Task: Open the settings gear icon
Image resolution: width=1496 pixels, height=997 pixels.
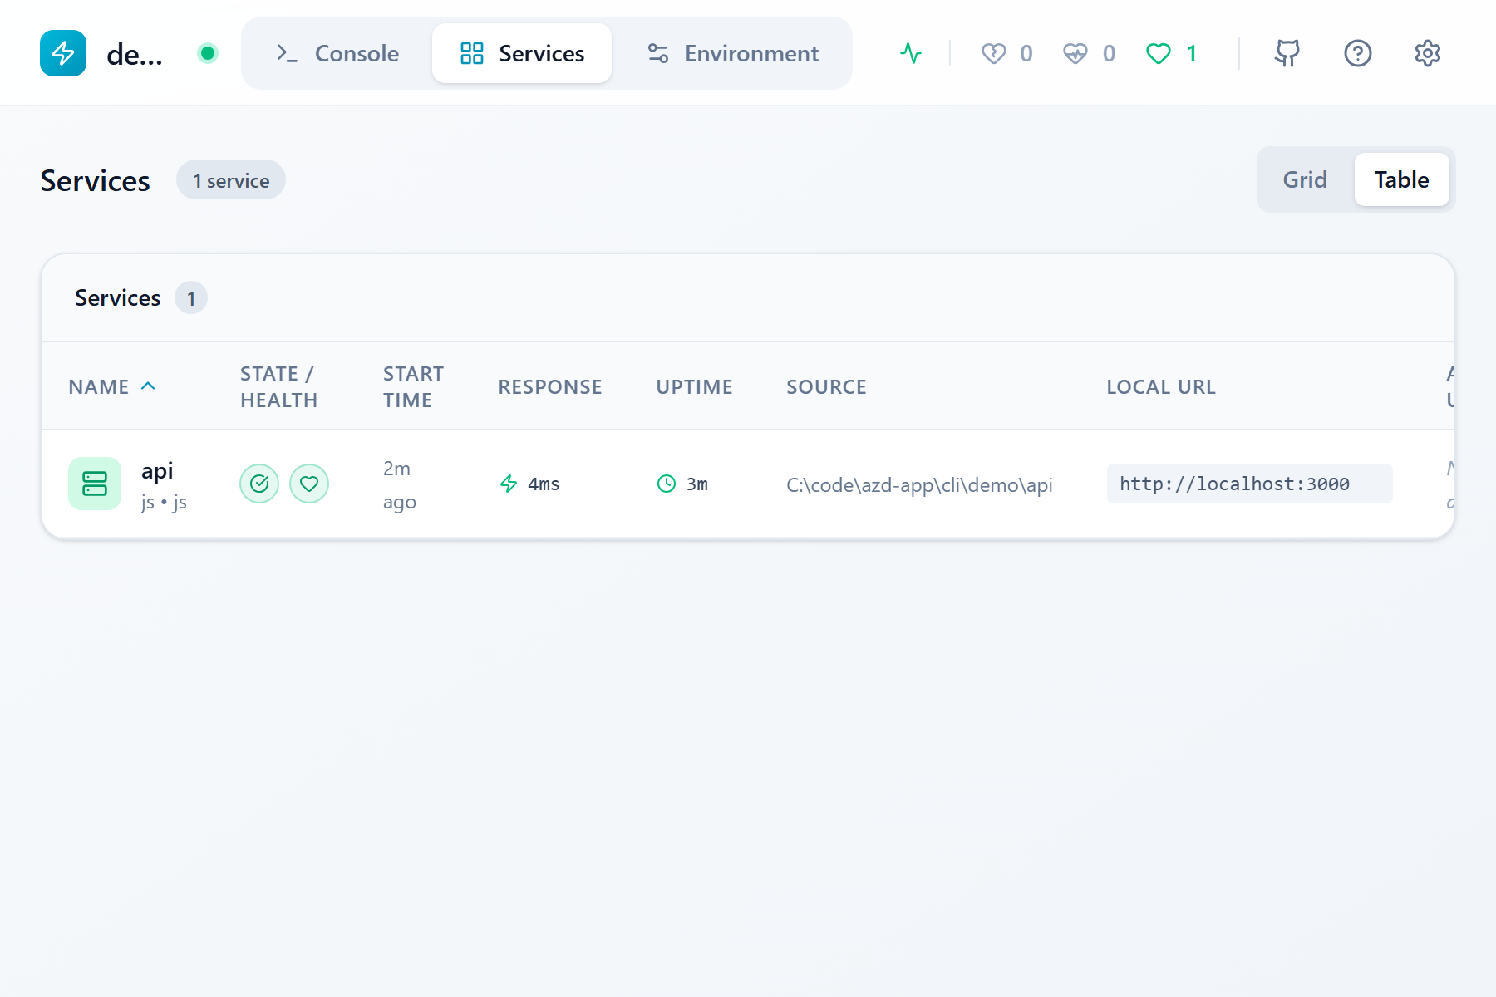Action: [x=1427, y=52]
